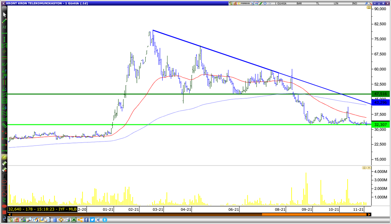Select the pointer arrow tool
The image size is (391, 224).
(x=4, y=15)
